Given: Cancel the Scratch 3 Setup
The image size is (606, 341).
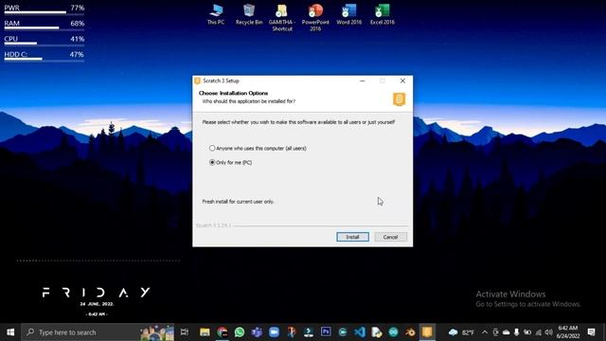Looking at the screenshot, I should click(x=390, y=237).
